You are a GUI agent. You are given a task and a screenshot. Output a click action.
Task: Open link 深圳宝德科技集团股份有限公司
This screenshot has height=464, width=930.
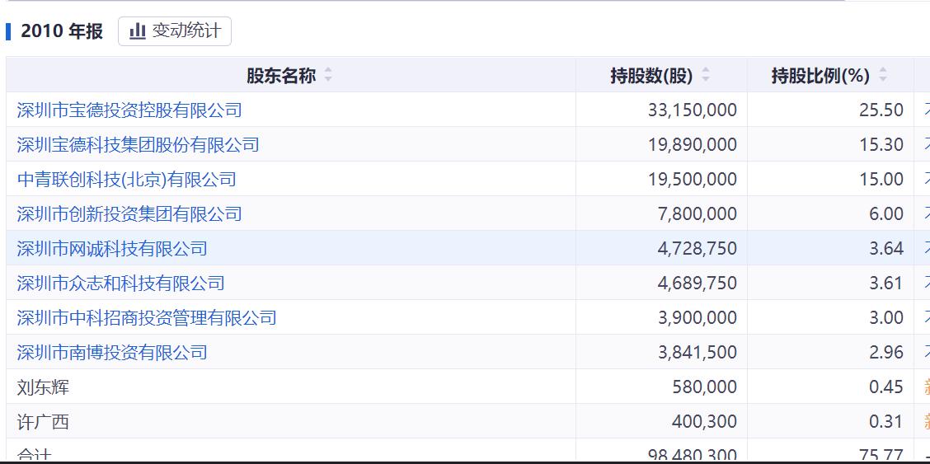[x=139, y=144]
